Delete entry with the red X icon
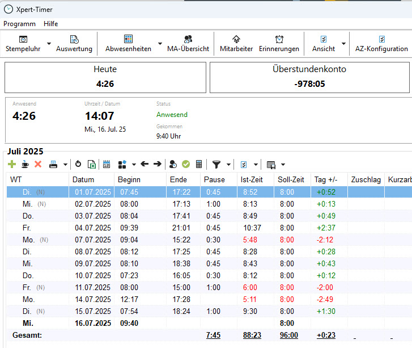 [x=38, y=164]
